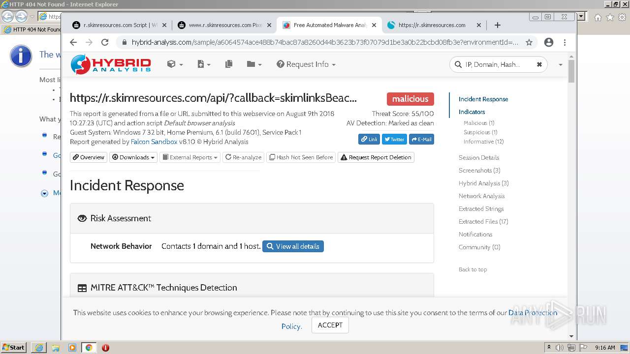
Task: Open Chrome profile account icon
Action: 549,42
